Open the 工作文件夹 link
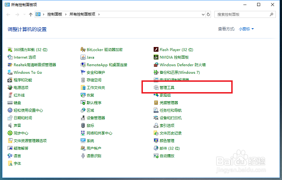Image resolution: width=282 pixels, height=180 pixels. point(96,87)
